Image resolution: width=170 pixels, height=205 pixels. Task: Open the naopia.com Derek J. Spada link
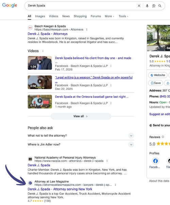[39, 165]
